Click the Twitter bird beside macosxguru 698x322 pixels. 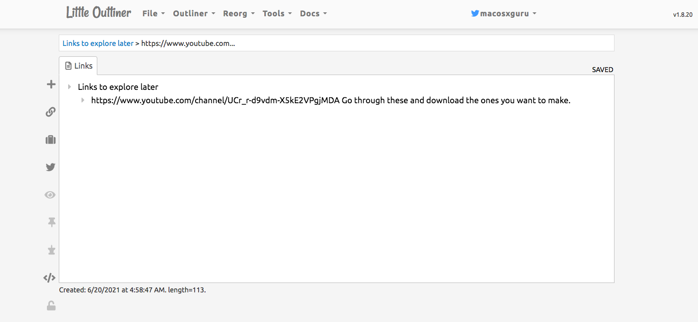(x=475, y=14)
